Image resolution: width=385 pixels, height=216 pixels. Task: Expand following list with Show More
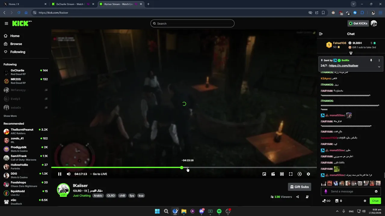10,116
